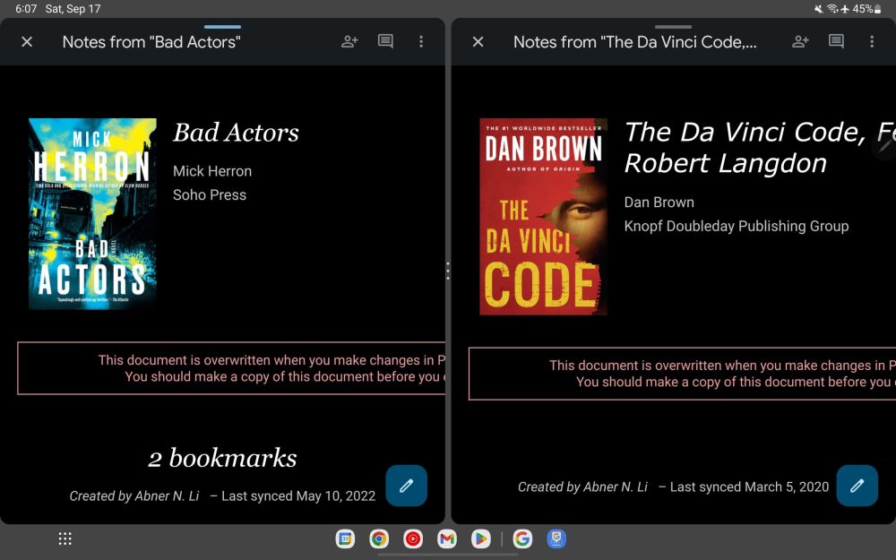
Task: Close the Da Vinci Code notes document
Action: pyautogui.click(x=478, y=42)
